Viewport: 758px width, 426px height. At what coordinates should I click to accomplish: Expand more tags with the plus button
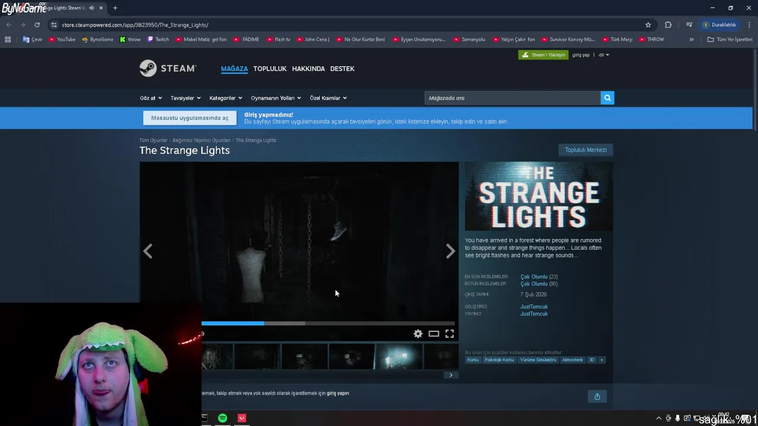602,360
